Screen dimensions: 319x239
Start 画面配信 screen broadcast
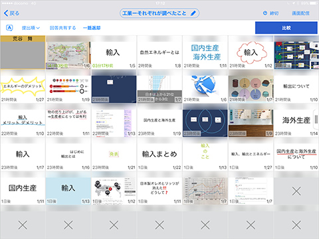(x=300, y=13)
